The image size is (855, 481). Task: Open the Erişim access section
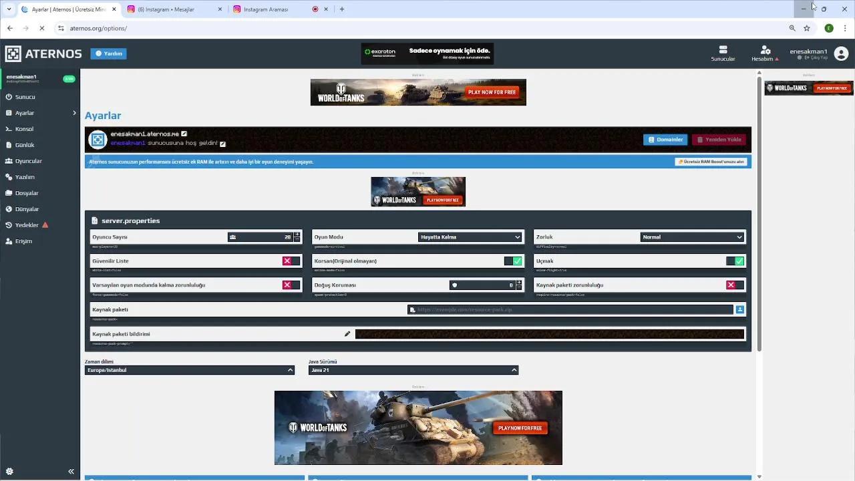point(22,241)
